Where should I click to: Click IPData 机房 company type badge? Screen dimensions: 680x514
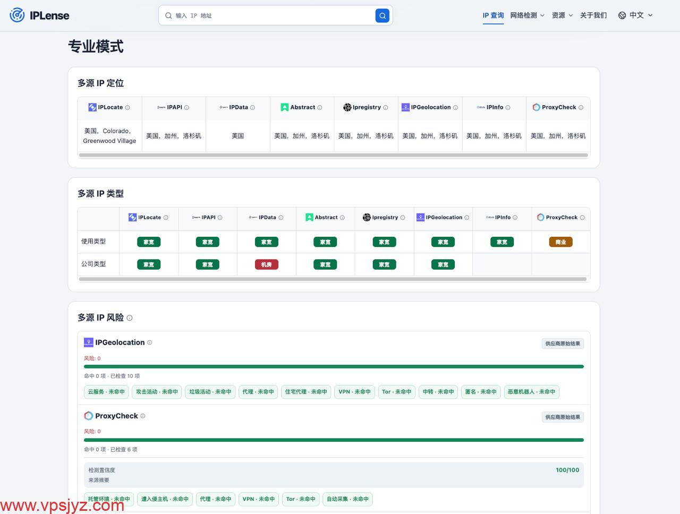point(266,264)
